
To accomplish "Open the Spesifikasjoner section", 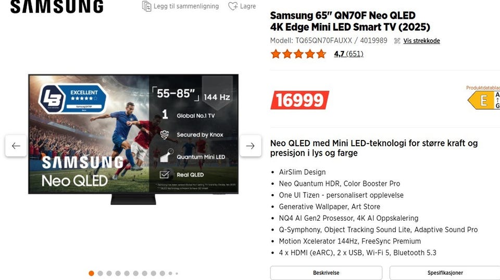I will pyautogui.click(x=445, y=273).
